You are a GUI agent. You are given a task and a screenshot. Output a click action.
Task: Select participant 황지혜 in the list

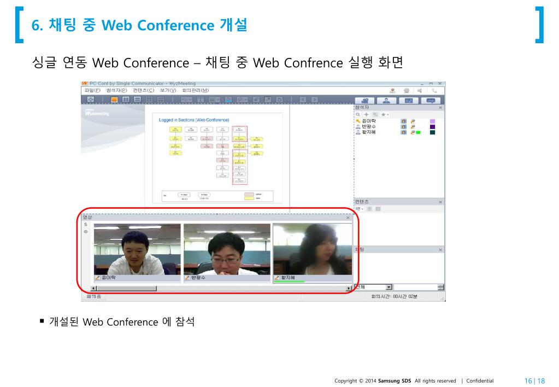point(369,132)
